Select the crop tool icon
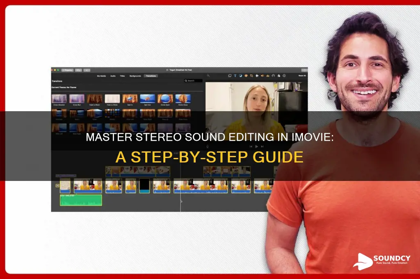 coord(251,76)
